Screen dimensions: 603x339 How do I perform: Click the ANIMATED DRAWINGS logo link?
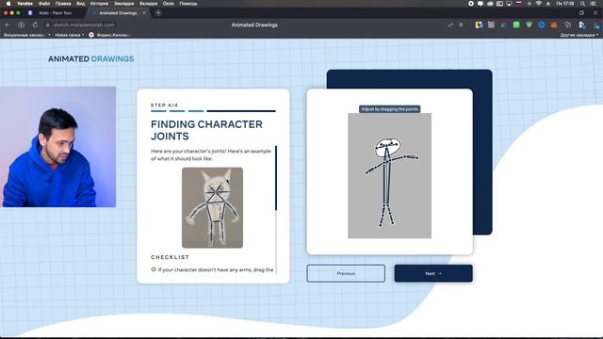pos(91,58)
